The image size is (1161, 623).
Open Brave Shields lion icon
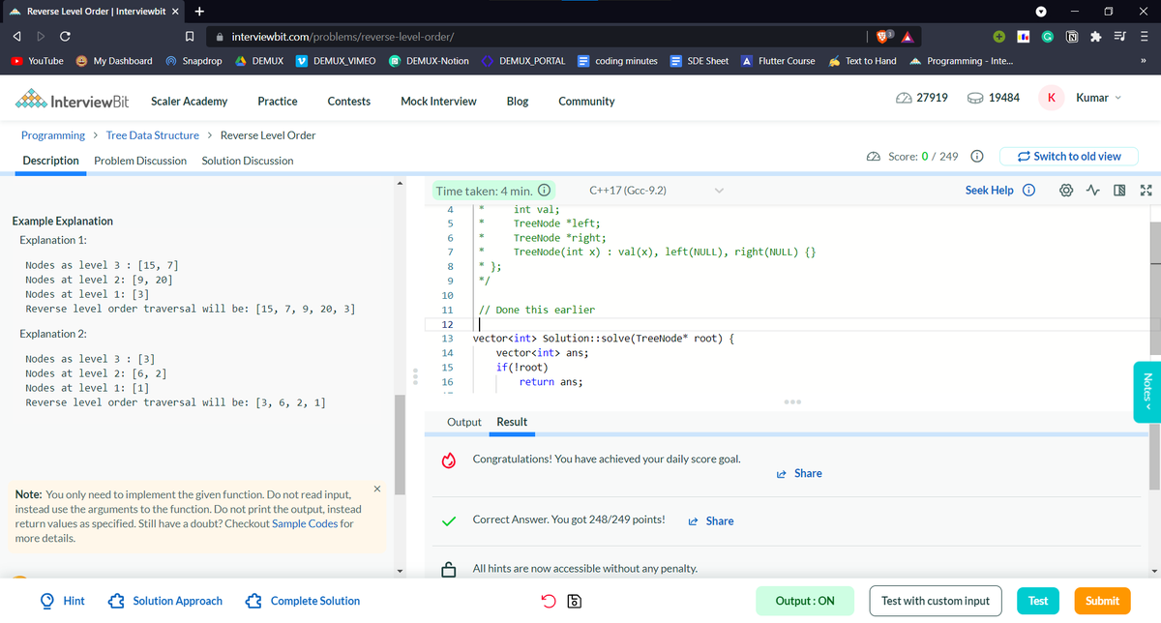pos(882,37)
